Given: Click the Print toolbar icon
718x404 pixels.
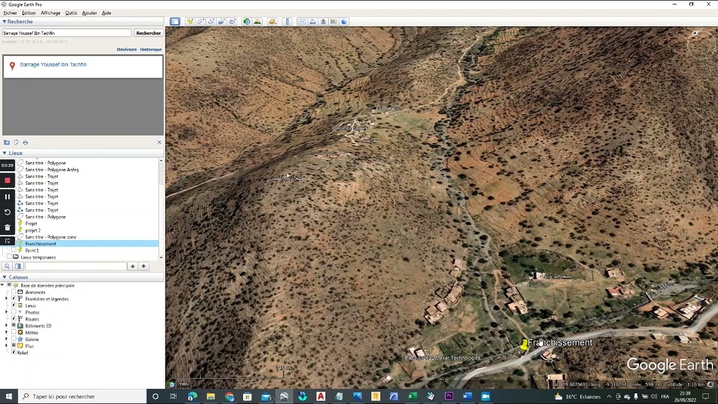Looking at the screenshot, I should 312,21.
